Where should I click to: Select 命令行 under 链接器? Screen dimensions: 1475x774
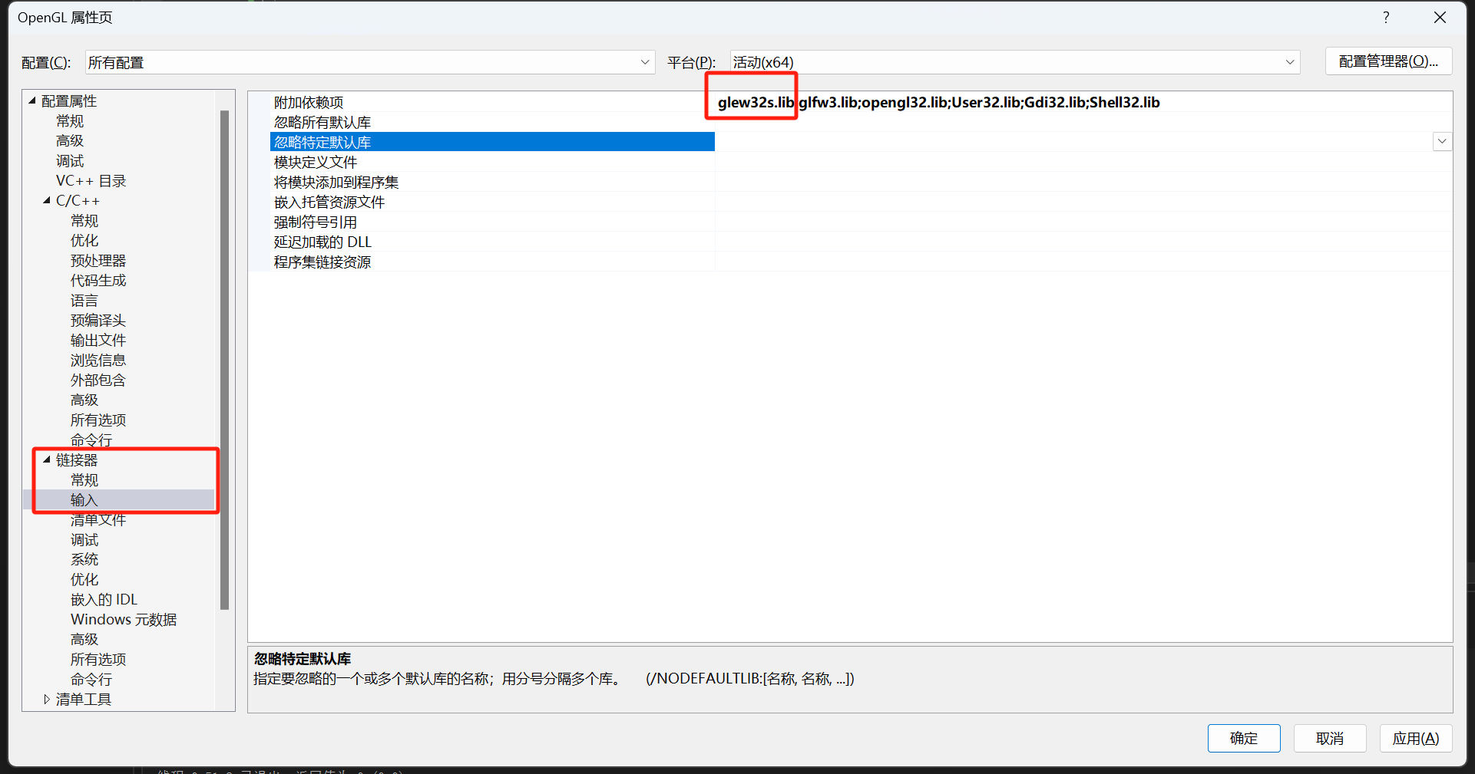(x=91, y=680)
